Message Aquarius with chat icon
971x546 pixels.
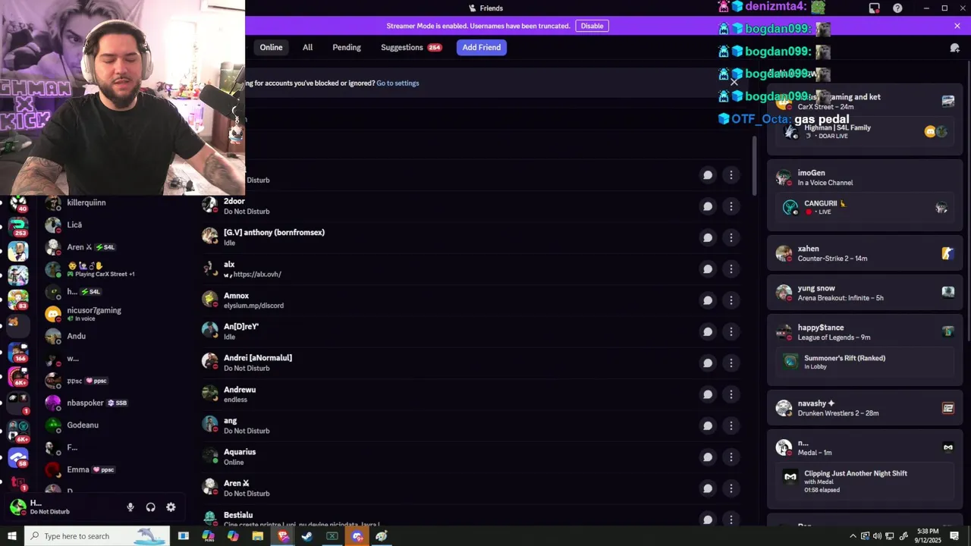click(708, 457)
